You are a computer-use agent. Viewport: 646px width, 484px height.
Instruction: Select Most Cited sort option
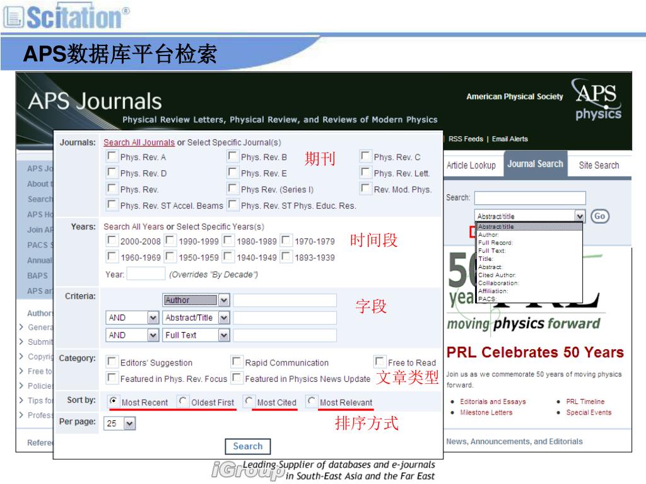249,401
